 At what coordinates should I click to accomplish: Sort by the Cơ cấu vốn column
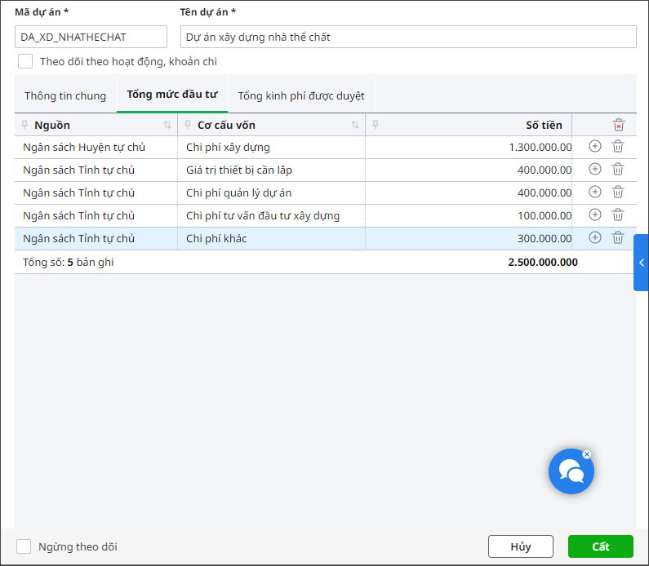tap(355, 125)
